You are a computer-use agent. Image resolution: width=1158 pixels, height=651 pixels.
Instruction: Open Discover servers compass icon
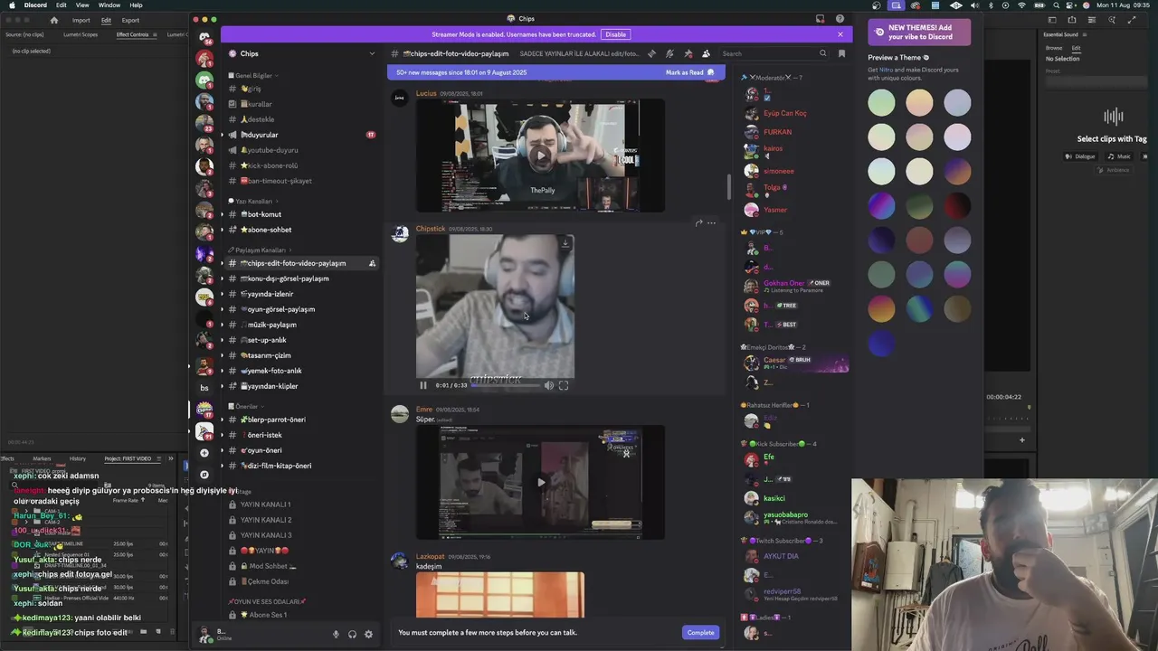click(x=204, y=474)
